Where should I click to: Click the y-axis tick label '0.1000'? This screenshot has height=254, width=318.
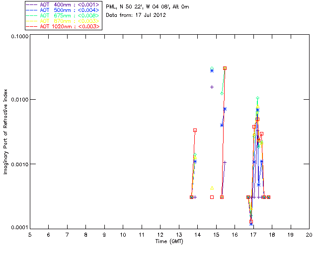(x=20, y=36)
